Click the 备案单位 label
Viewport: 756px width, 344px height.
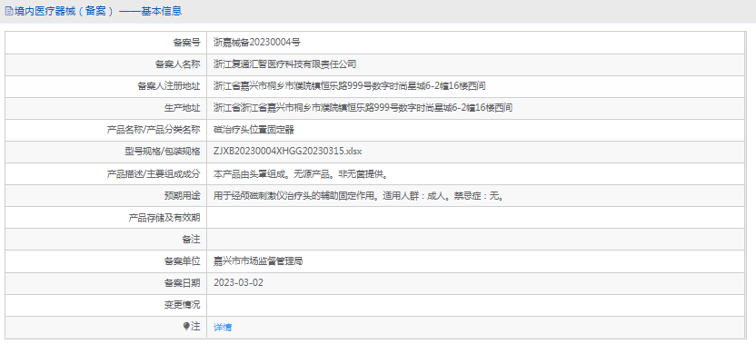tap(182, 261)
